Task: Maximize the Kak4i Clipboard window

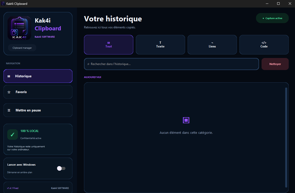Action: (278, 4)
